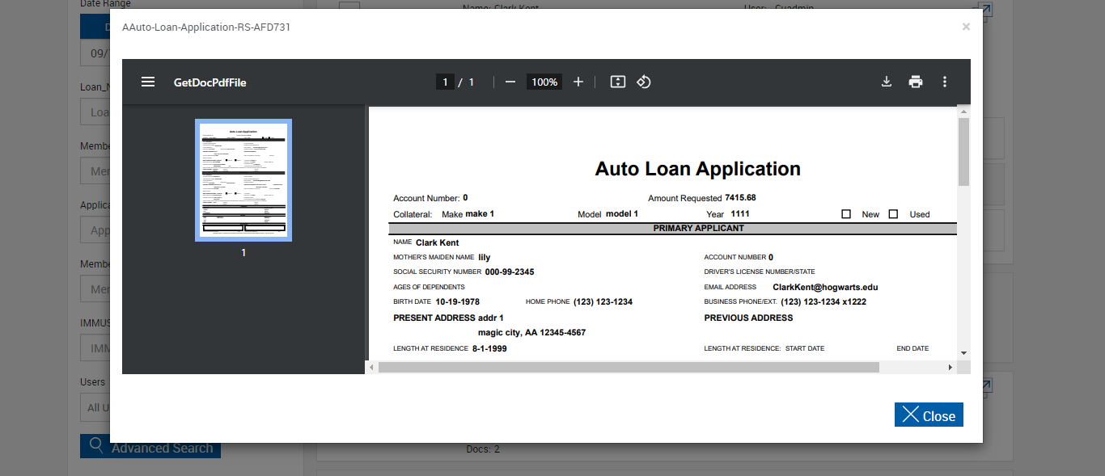Screen dimensions: 1105x476
Task: Click the Advanced Search button
Action: coord(150,447)
